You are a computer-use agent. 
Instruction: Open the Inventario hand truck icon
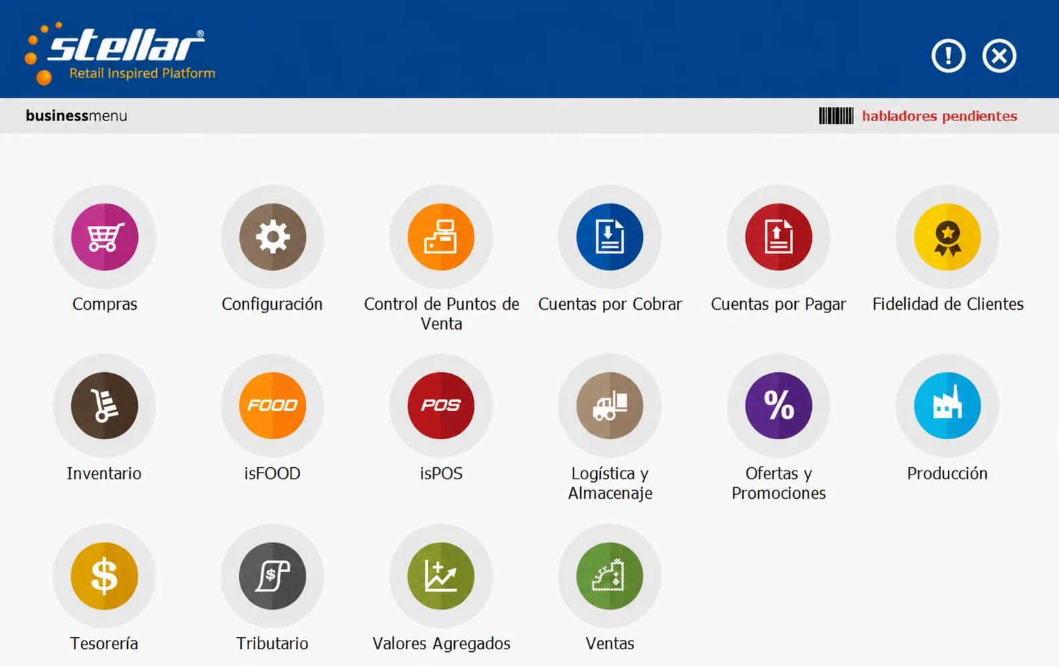coord(104,406)
